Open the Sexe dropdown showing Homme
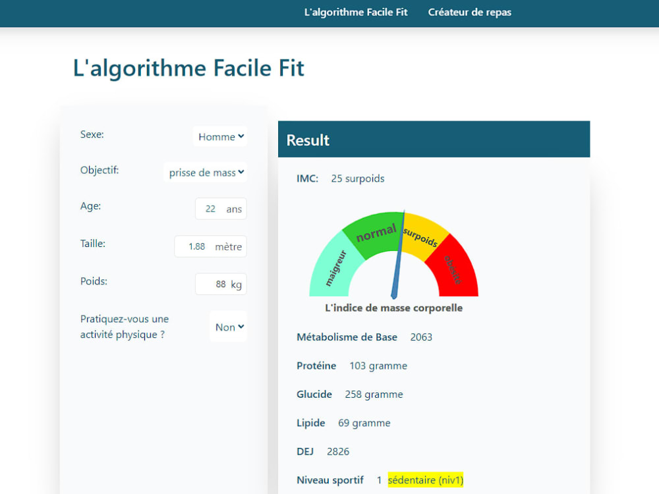The height and width of the screenshot is (494, 659). point(219,136)
